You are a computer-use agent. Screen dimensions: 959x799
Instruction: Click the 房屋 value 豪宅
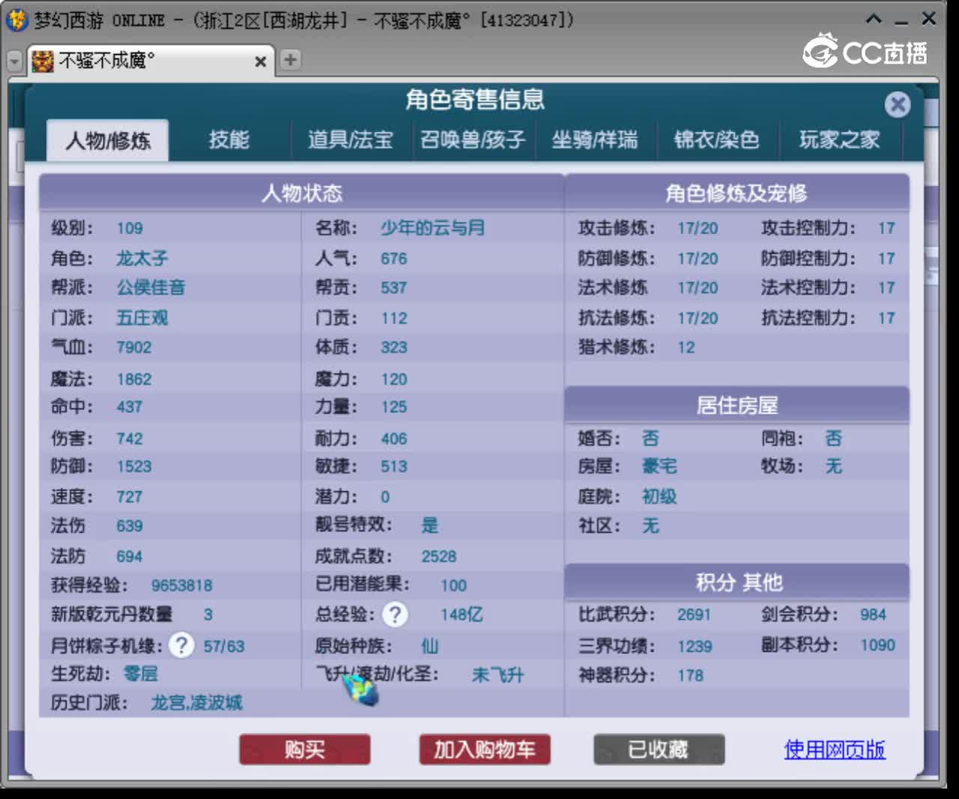(x=659, y=466)
